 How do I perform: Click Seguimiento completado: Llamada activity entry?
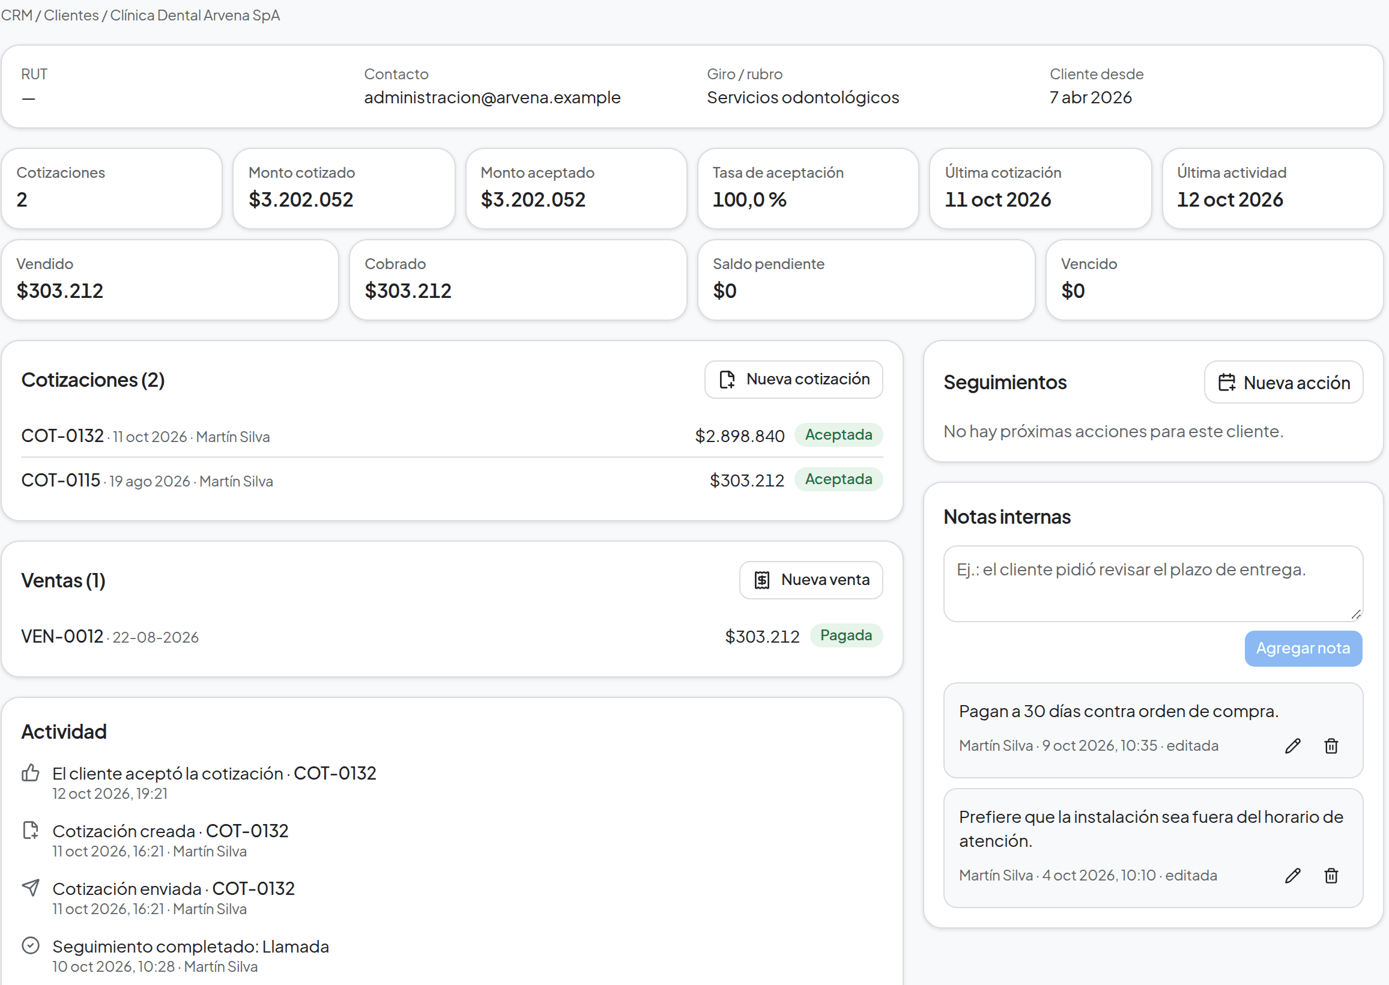190,947
